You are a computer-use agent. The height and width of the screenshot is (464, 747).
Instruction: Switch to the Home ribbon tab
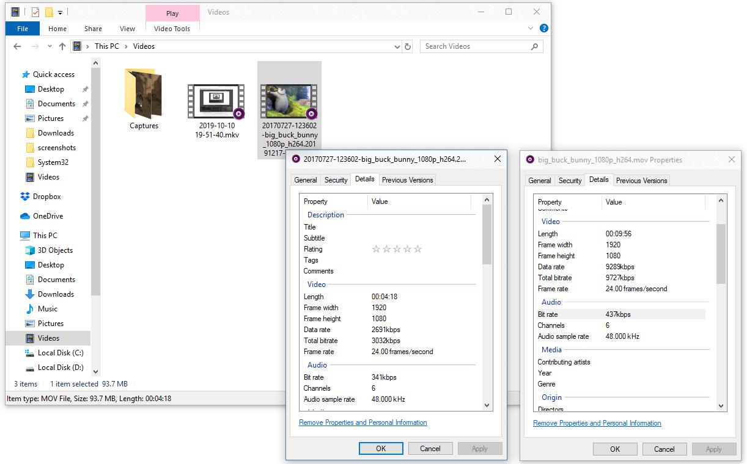pos(57,29)
